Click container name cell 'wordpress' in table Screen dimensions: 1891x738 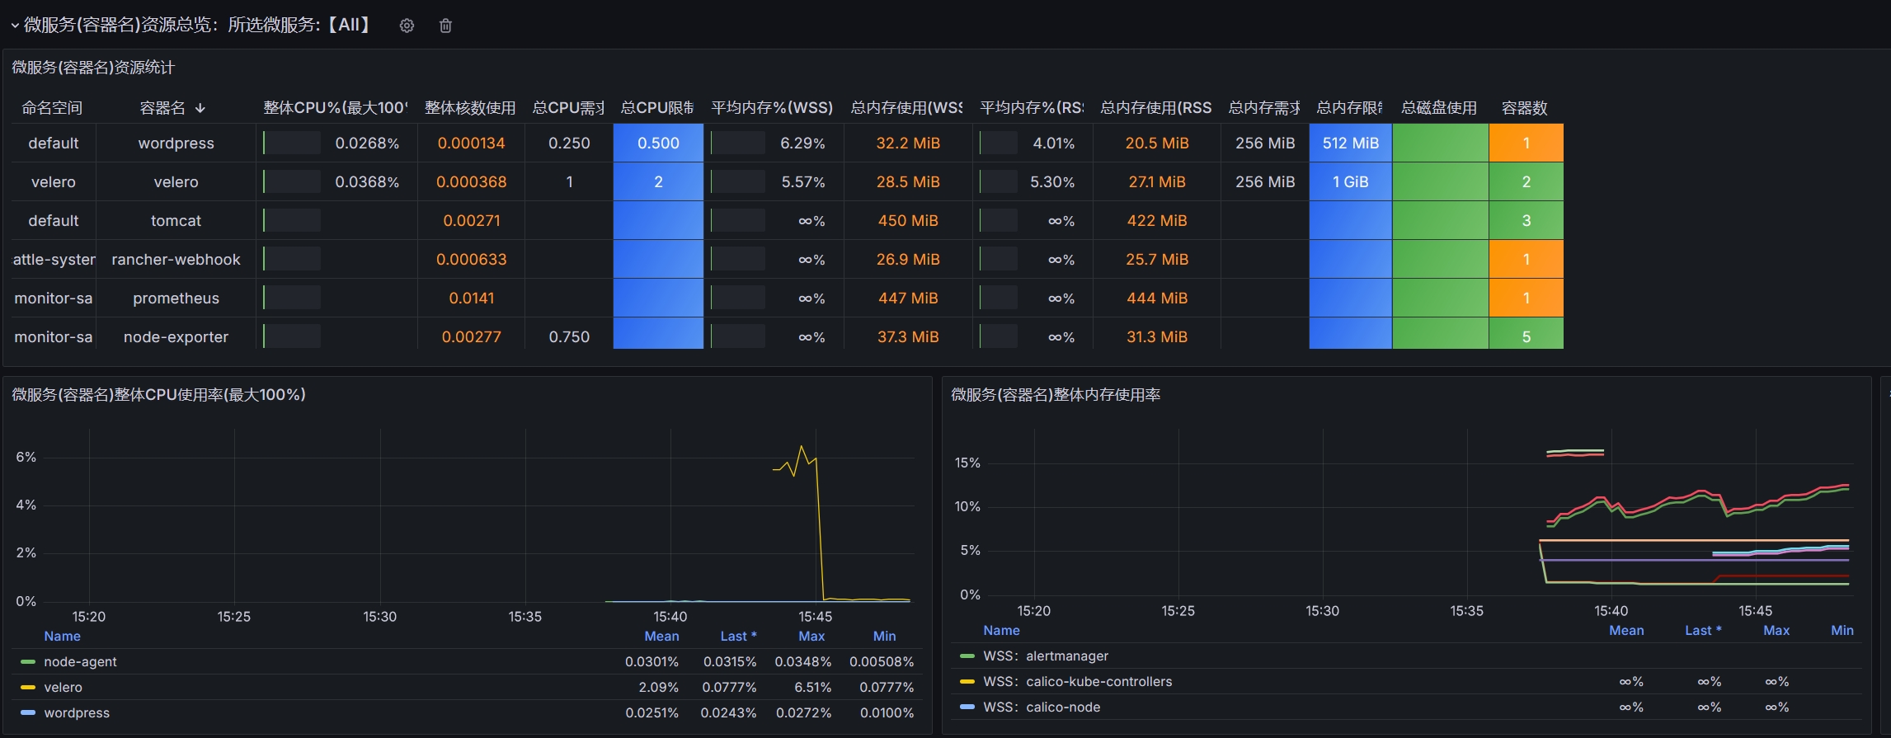tap(176, 143)
